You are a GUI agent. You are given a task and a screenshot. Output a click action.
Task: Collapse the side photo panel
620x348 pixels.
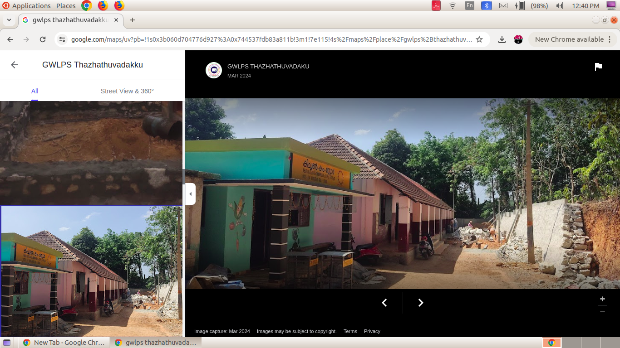pos(190,194)
